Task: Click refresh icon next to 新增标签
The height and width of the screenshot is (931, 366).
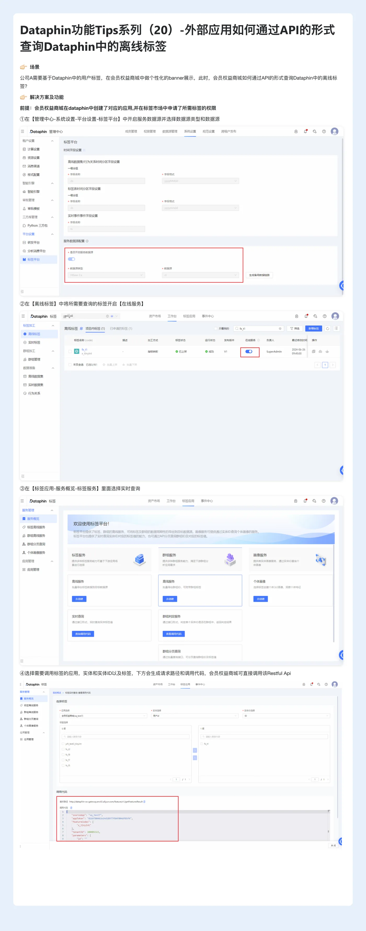Action: point(328,329)
